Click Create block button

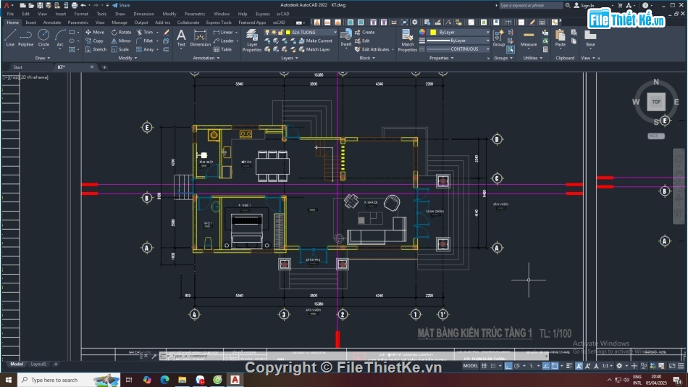coord(364,32)
